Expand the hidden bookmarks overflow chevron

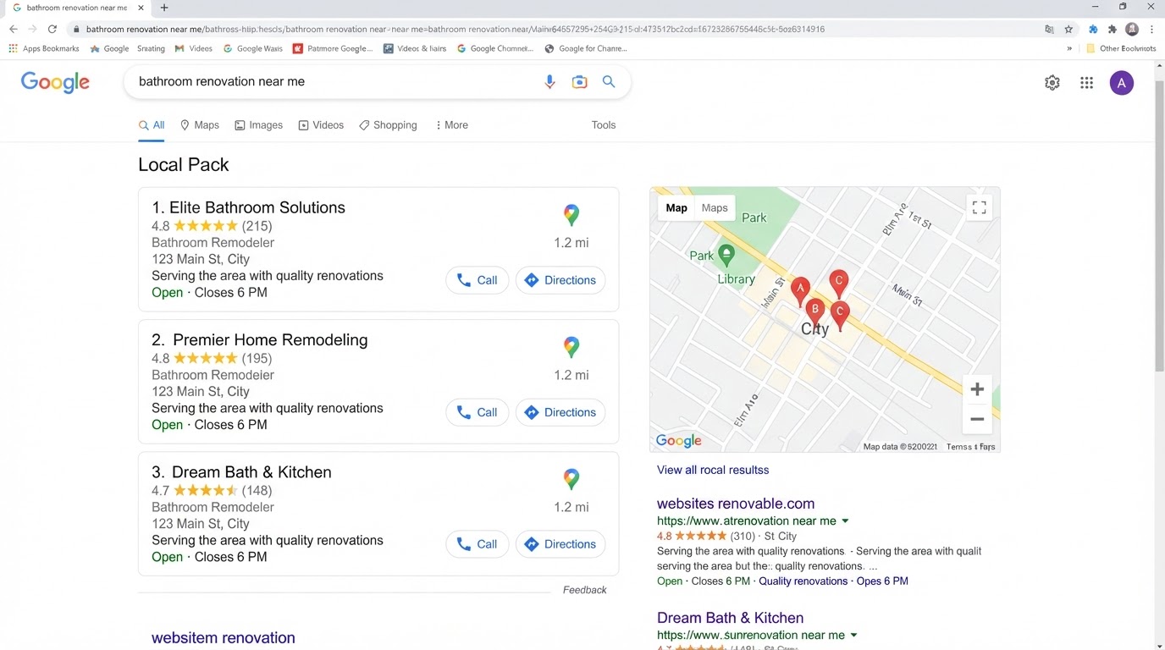(1069, 48)
